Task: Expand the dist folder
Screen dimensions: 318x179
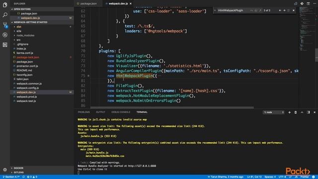Action: point(42,26)
